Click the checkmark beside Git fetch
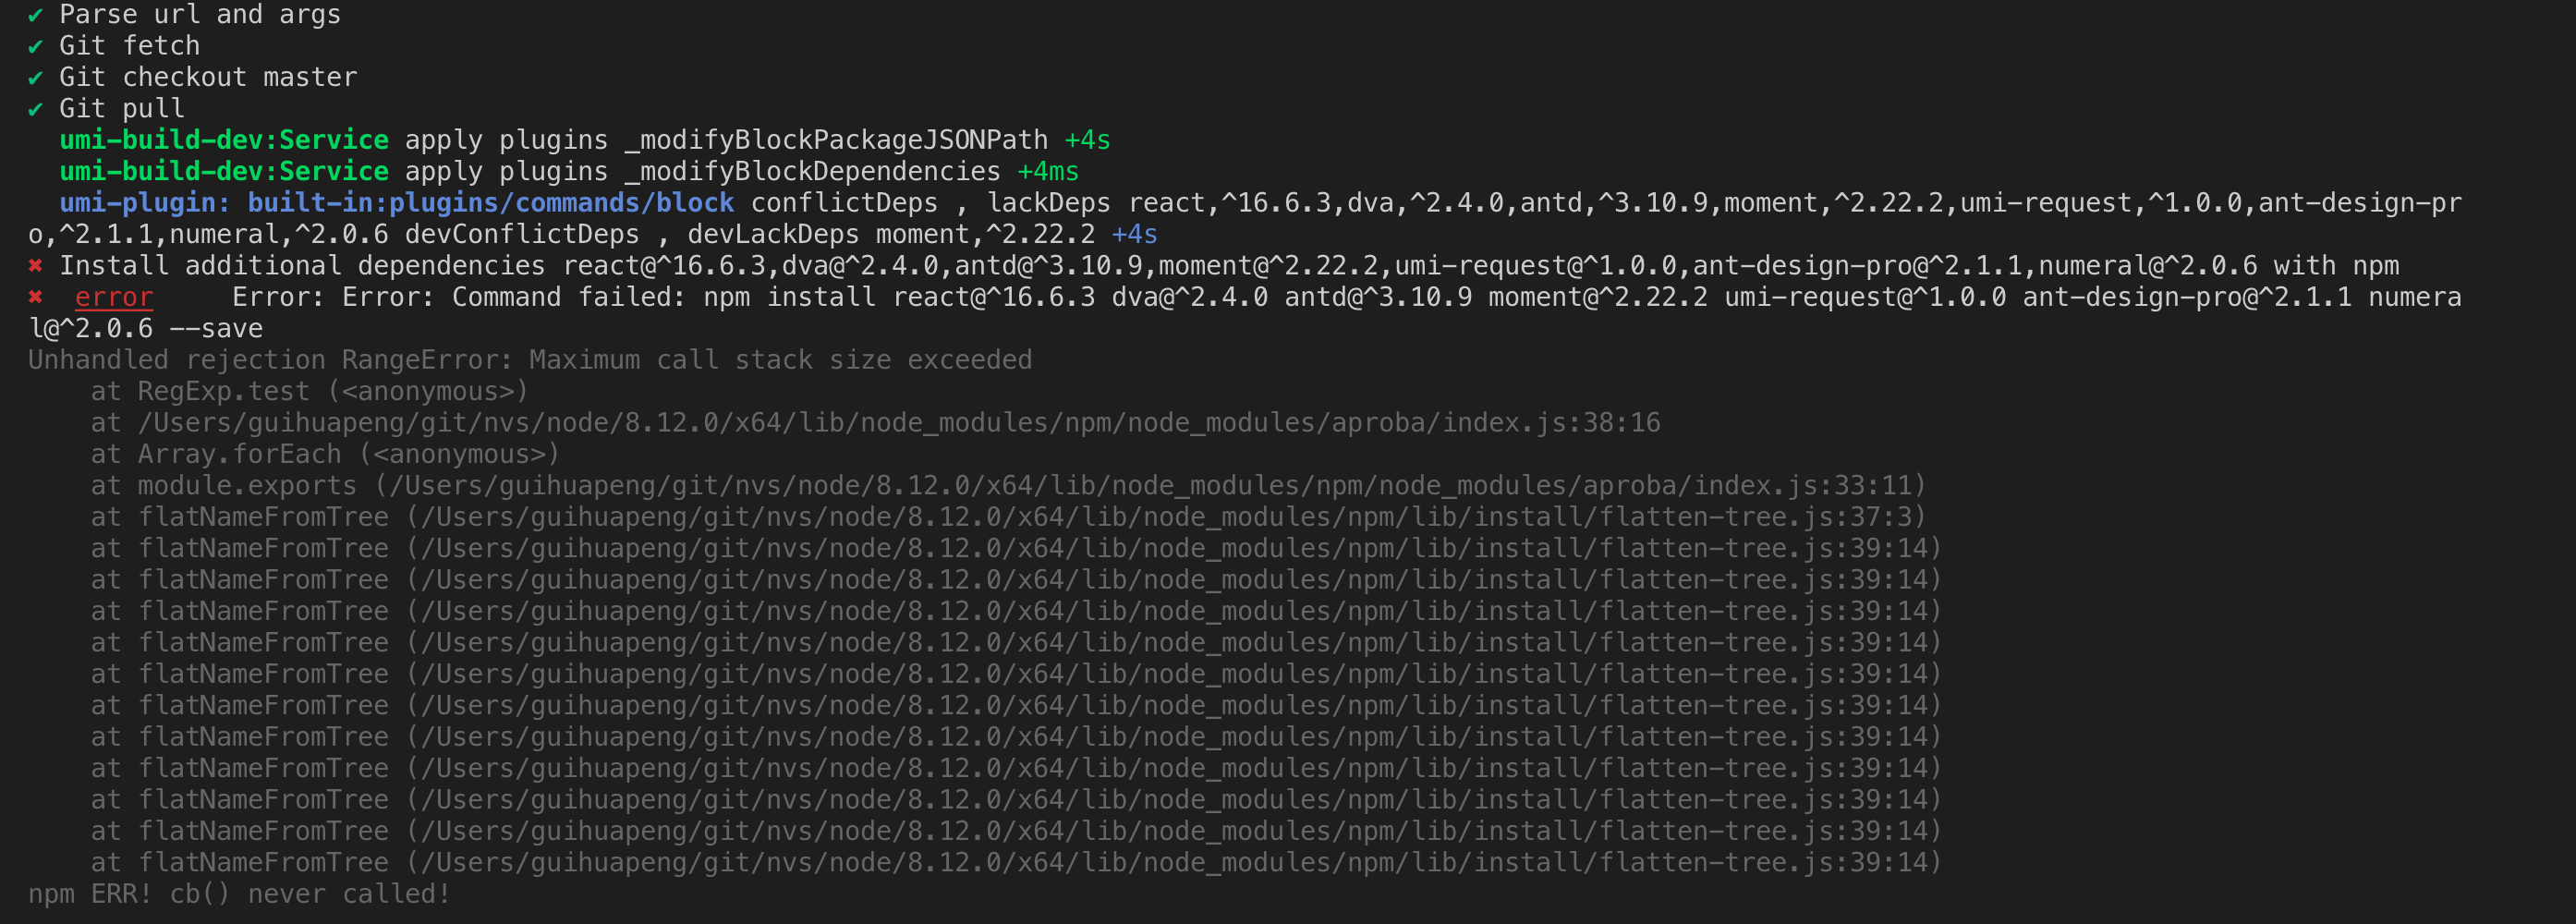This screenshot has height=924, width=2576. [x=37, y=45]
